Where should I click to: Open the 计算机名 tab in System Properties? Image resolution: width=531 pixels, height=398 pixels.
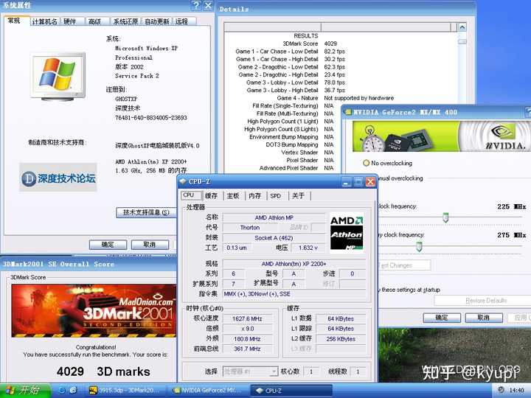click(45, 21)
